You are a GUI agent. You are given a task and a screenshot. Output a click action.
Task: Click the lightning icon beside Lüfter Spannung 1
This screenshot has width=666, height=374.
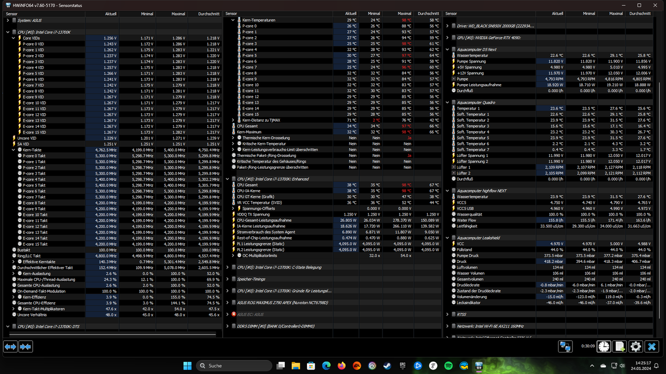[454, 156]
